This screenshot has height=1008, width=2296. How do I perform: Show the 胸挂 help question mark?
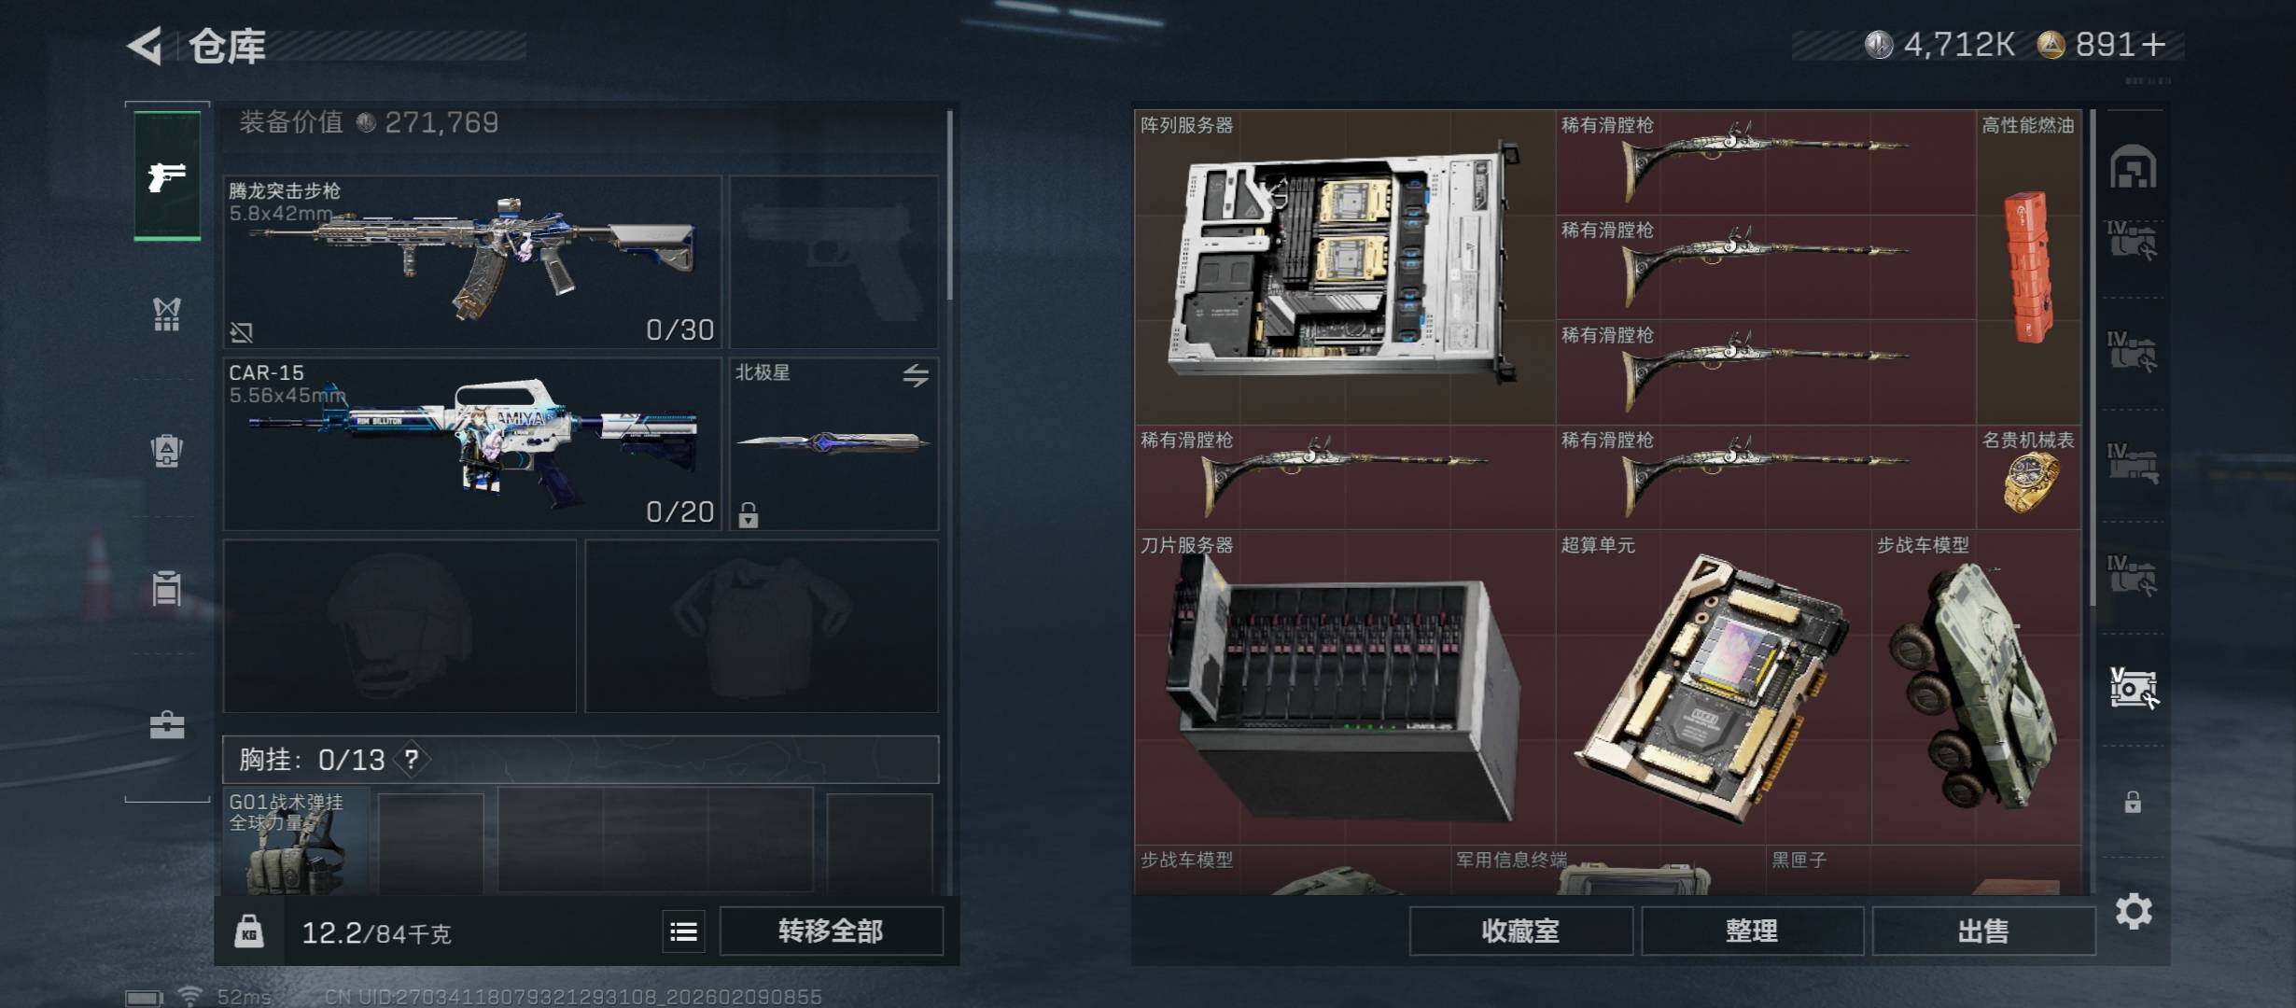pos(411,760)
